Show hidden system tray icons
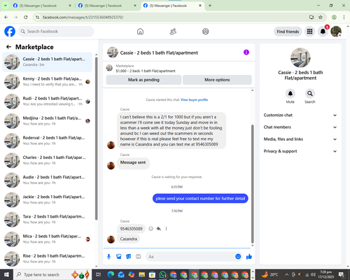This screenshot has height=280, width=350. click(x=287, y=274)
